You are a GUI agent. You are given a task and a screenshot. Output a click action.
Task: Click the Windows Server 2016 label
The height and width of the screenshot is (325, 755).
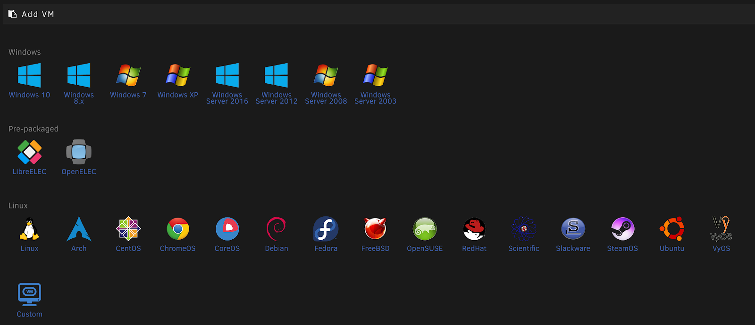click(227, 98)
